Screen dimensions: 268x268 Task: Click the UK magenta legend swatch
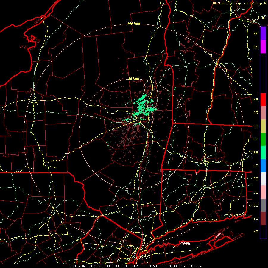(x=263, y=47)
